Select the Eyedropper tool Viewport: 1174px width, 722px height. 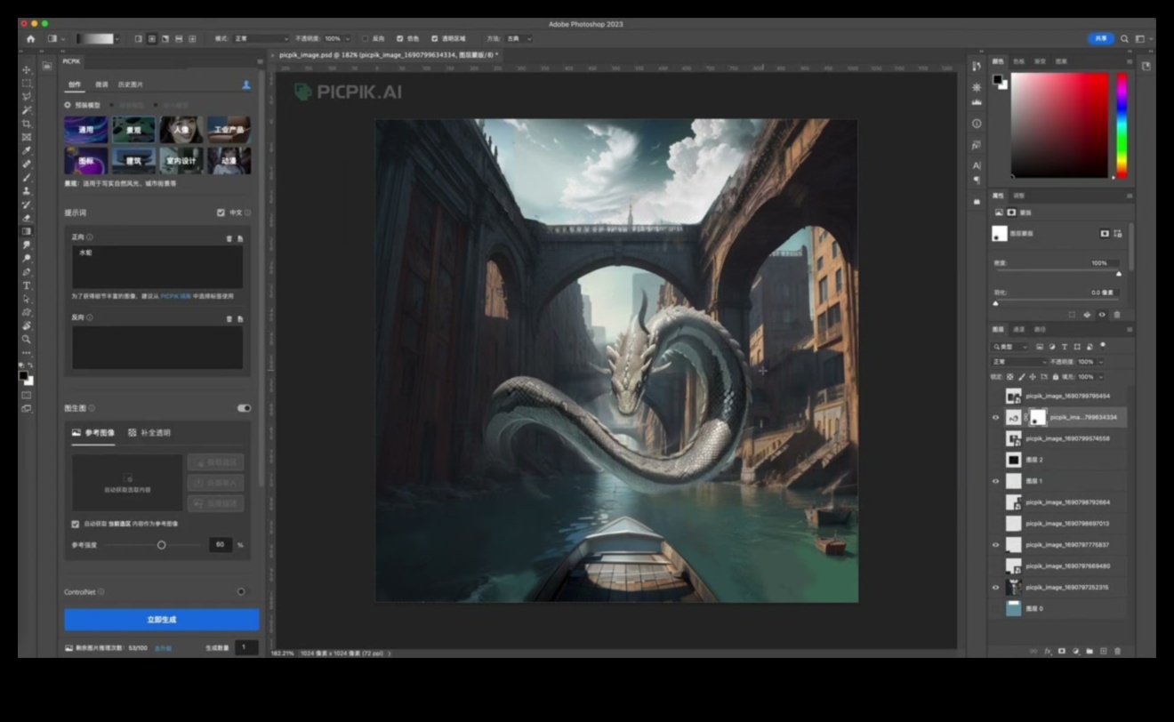pyautogui.click(x=27, y=150)
